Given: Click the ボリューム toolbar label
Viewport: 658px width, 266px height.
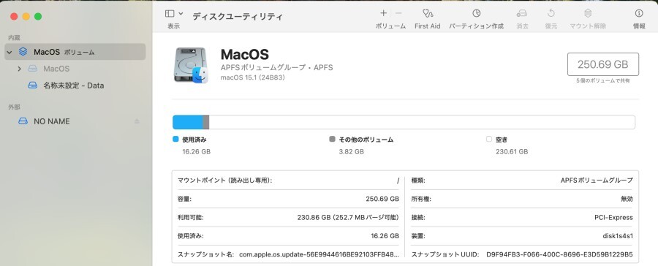Looking at the screenshot, I should (390, 26).
